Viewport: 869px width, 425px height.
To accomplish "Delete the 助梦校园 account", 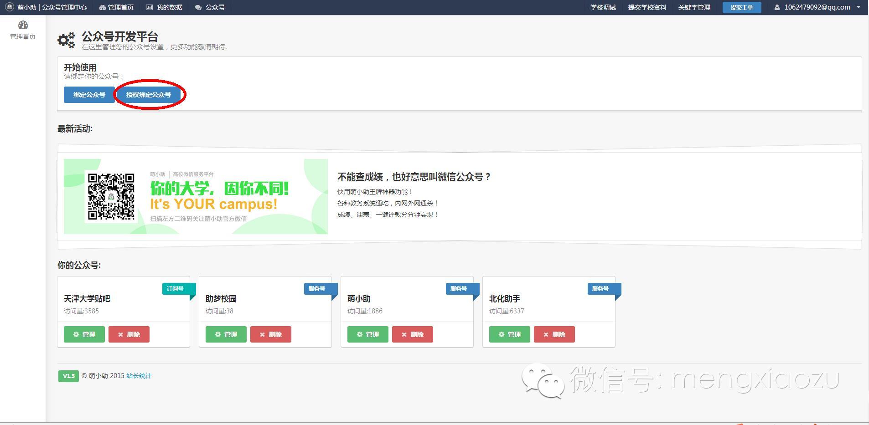I will (x=271, y=334).
